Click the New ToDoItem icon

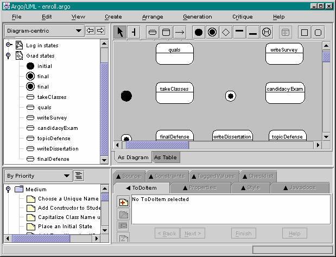(124, 202)
